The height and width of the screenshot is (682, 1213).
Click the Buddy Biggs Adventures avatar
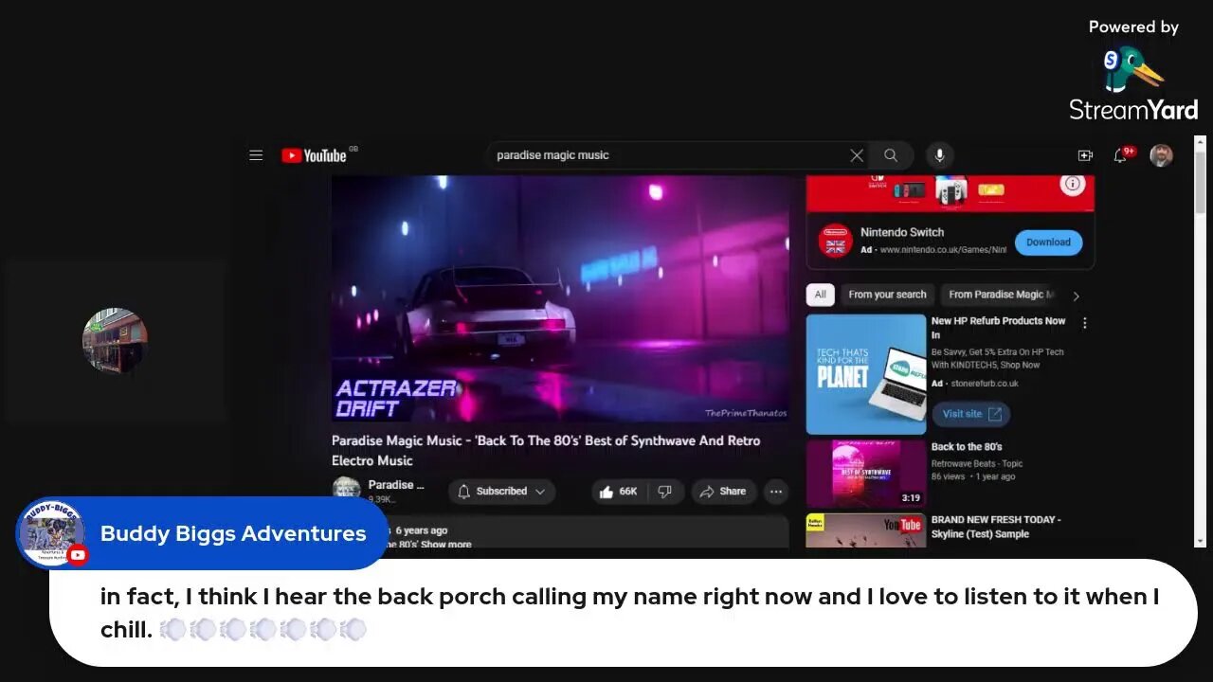pos(51,533)
